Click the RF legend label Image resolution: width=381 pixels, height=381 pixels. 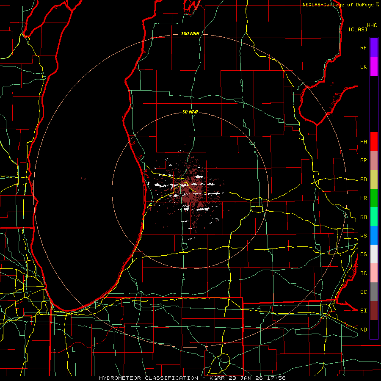363,47
